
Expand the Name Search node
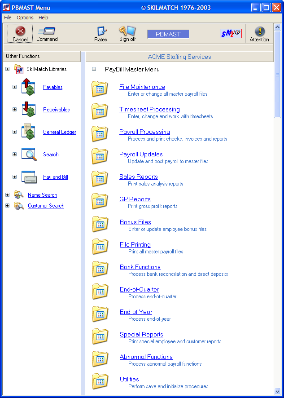click(7, 195)
